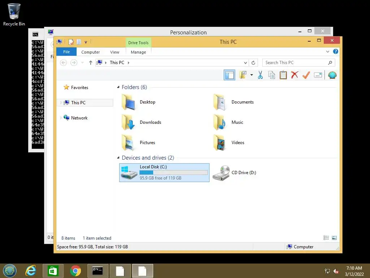Select the Drive Tools contextual tab
This screenshot has height=278, width=370.
[x=138, y=43]
